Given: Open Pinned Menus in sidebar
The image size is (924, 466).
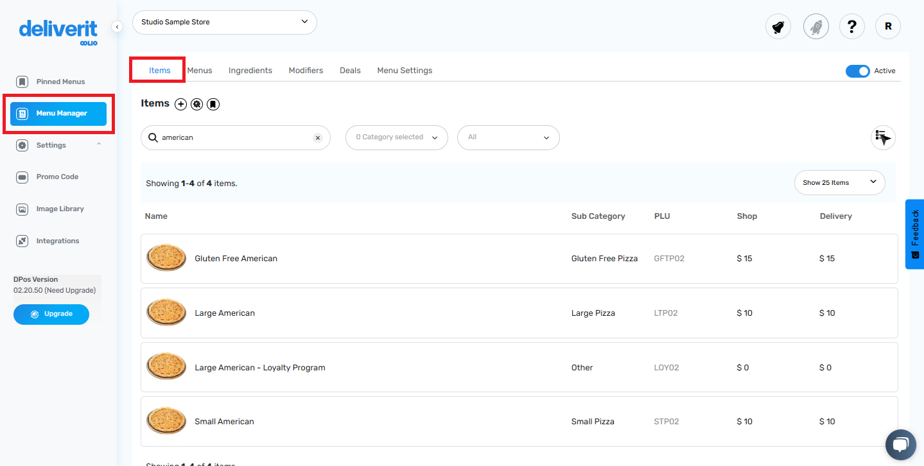Looking at the screenshot, I should click(x=60, y=82).
